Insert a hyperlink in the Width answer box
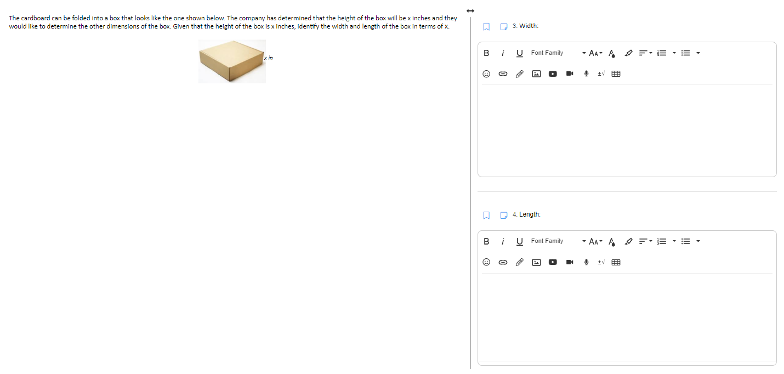784x374 pixels. pyautogui.click(x=503, y=73)
